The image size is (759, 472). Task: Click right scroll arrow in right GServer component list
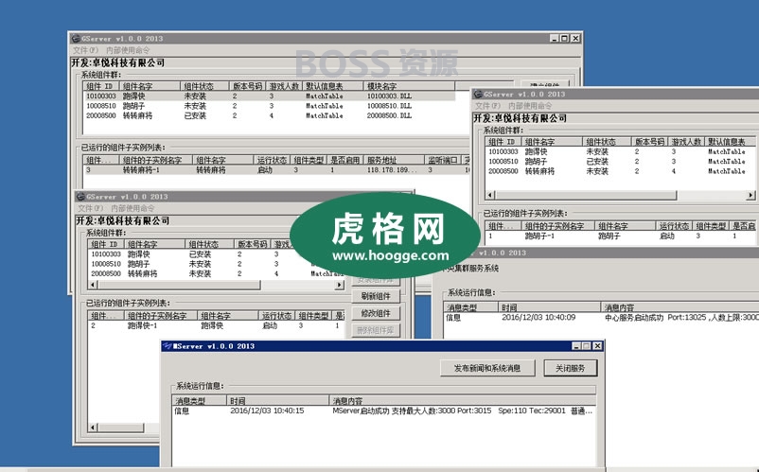[750, 195]
